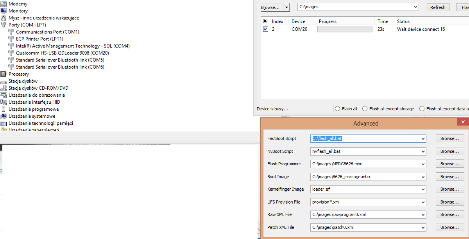Select the Intel Active Management Technology port icon

11,46
